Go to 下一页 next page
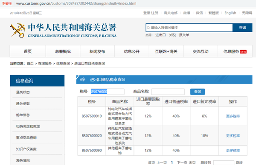This screenshot has height=165, width=256. point(182,162)
